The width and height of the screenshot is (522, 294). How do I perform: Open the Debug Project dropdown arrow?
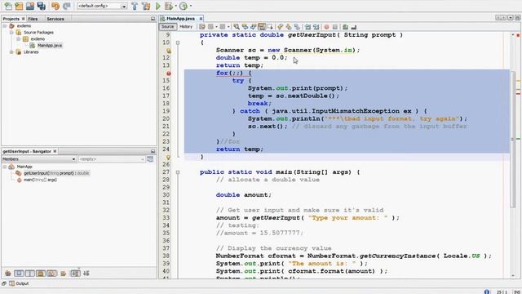(176, 6)
